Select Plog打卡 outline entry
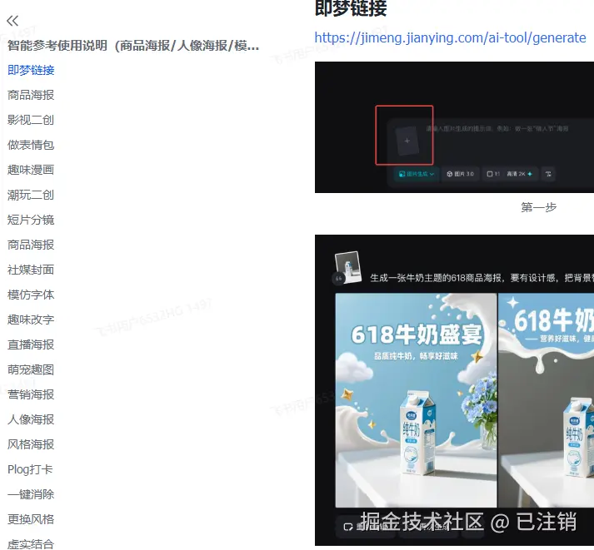 (30, 469)
